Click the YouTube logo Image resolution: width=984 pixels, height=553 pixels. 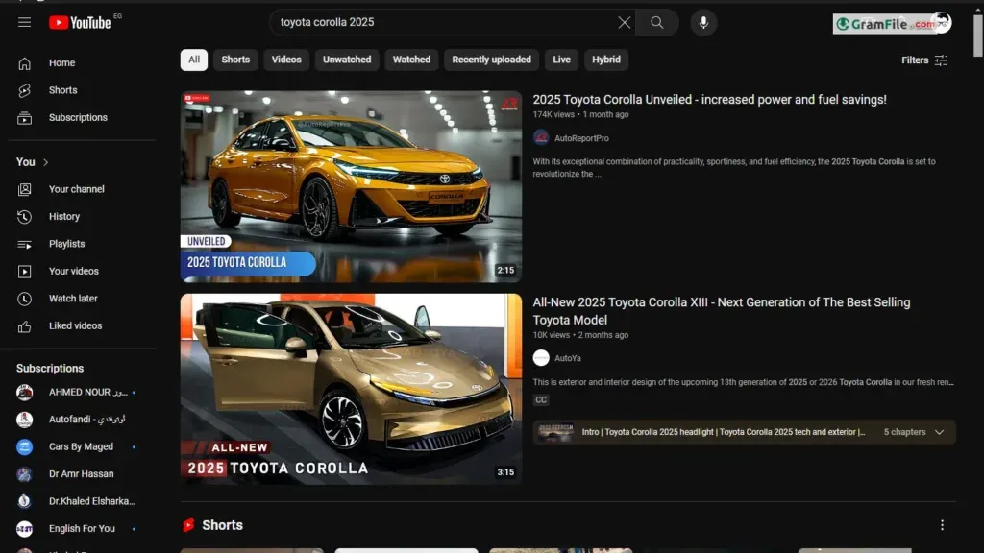point(80,23)
